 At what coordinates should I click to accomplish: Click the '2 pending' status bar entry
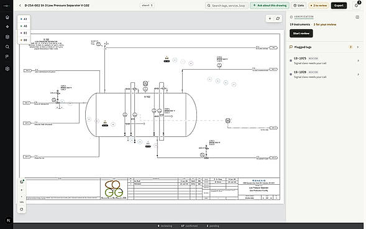pos(213,226)
